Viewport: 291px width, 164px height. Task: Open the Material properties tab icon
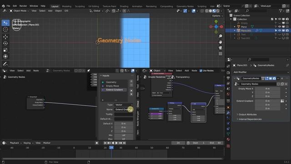228,139
